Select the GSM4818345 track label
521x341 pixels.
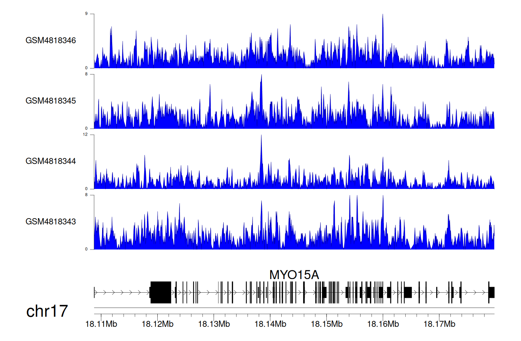pos(51,101)
